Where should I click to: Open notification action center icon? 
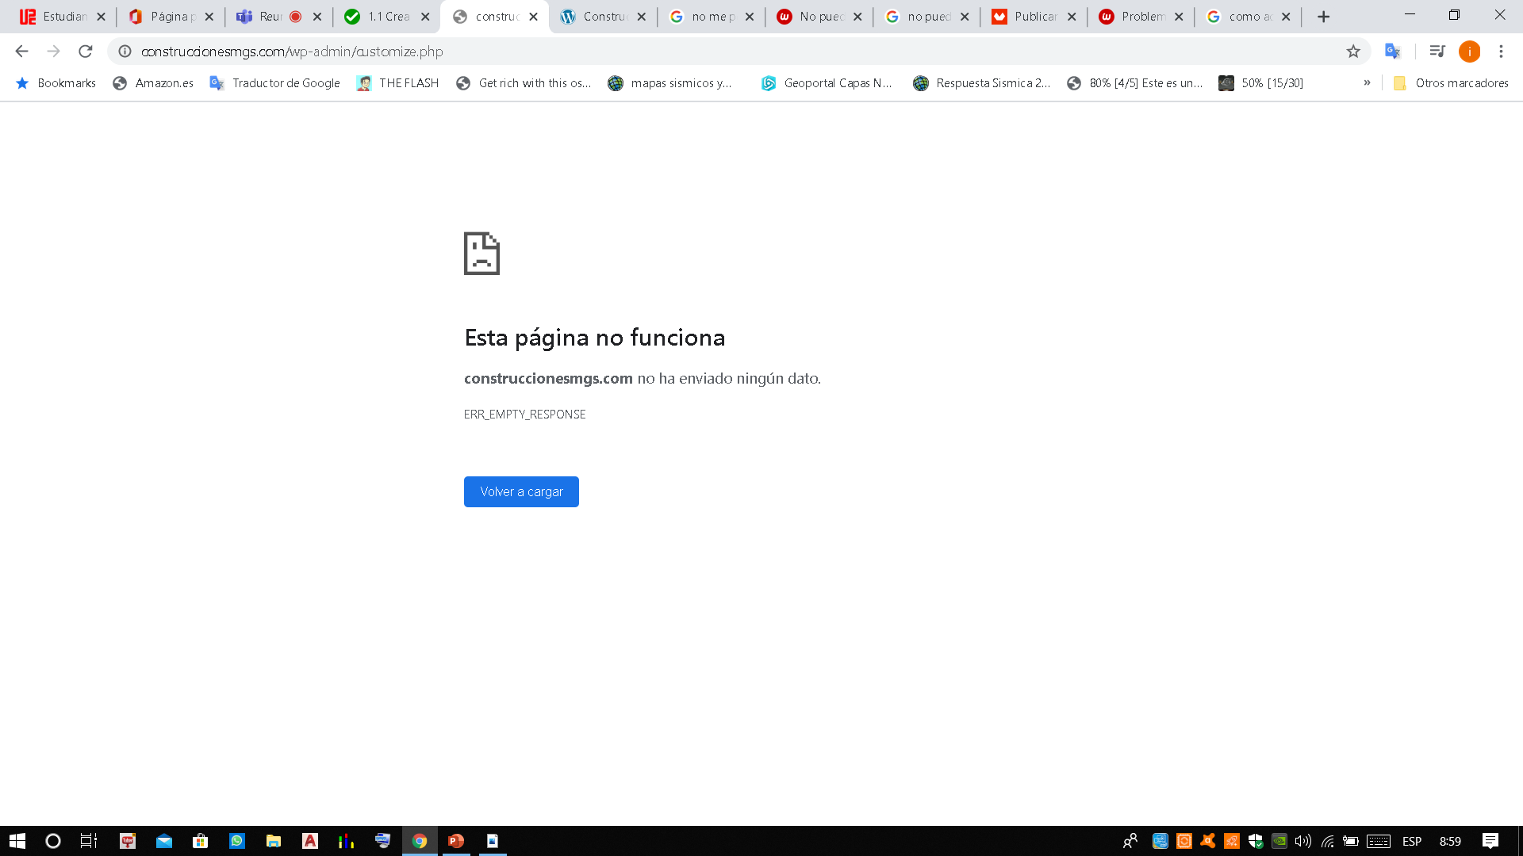(x=1490, y=841)
